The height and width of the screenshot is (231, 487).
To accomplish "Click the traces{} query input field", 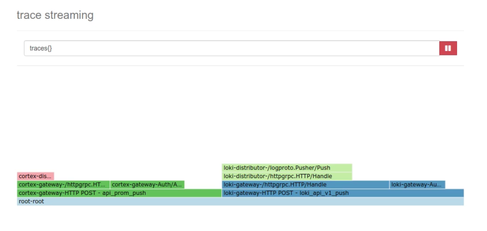I will [232, 48].
